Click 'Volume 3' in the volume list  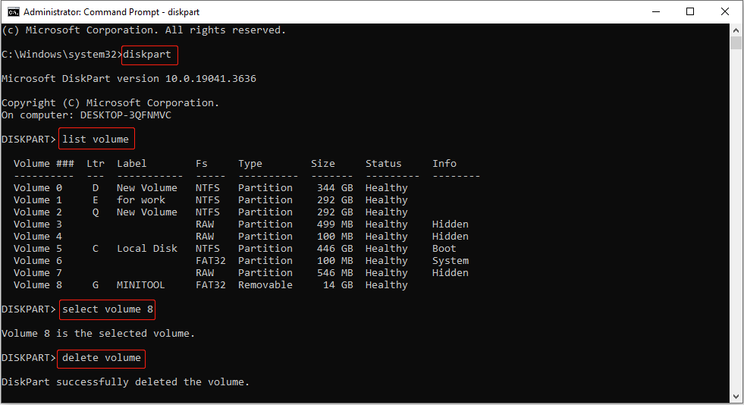pos(38,224)
